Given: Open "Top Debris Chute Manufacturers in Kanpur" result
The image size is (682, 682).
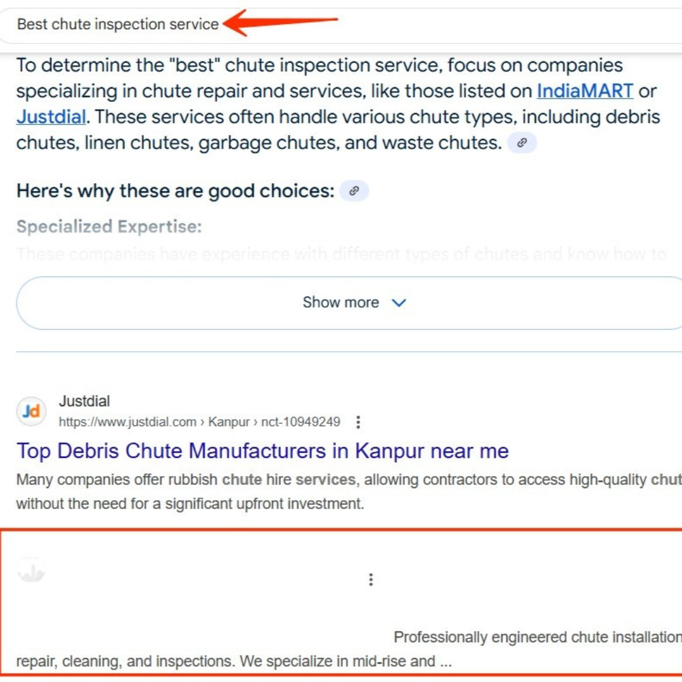Looking at the screenshot, I should coord(262,451).
